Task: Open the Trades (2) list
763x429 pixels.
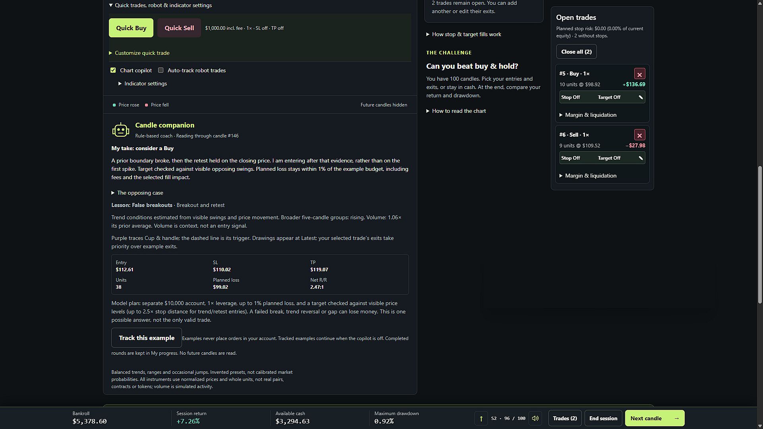Action: pos(565,418)
